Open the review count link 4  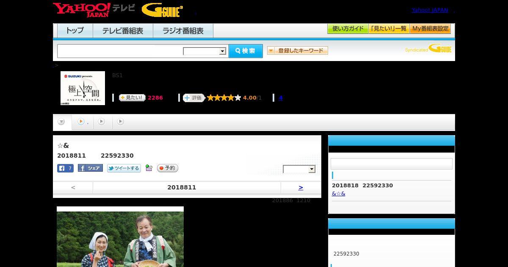click(280, 98)
